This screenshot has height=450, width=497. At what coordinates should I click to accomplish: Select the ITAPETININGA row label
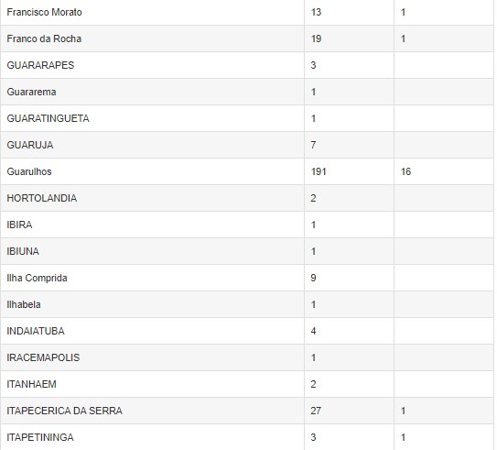point(40,437)
